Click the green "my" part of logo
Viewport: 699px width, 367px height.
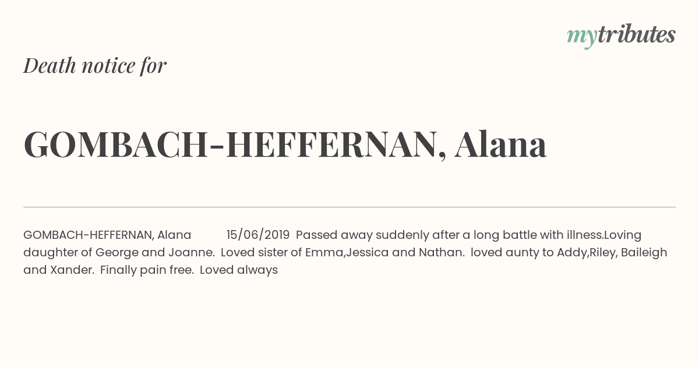582,37
